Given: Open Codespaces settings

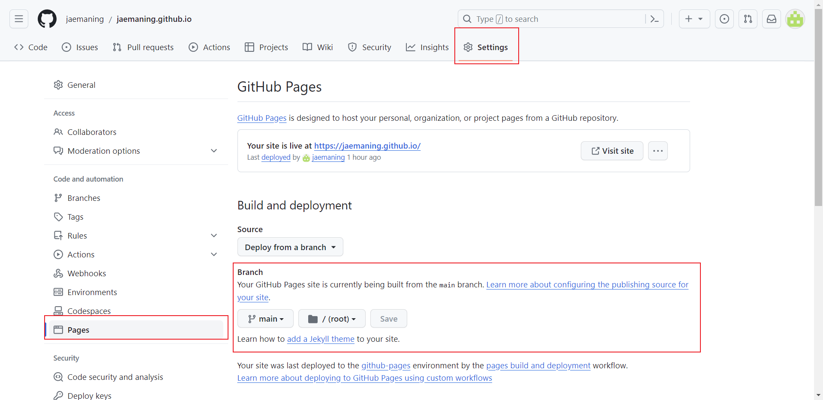Looking at the screenshot, I should coord(136,311).
